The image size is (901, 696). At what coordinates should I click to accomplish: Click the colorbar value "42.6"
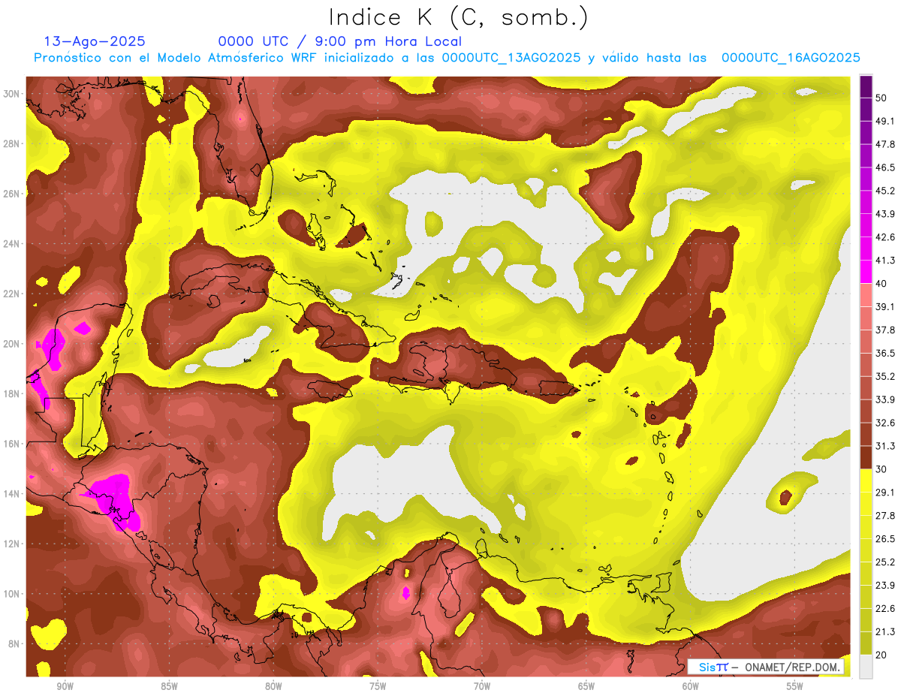point(885,237)
